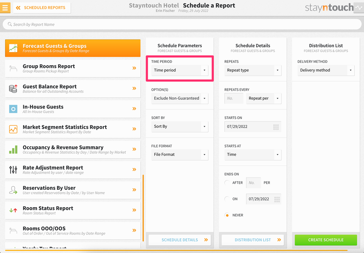Open the Sort By dropdown
Screen dimensions: 364x253
point(180,126)
